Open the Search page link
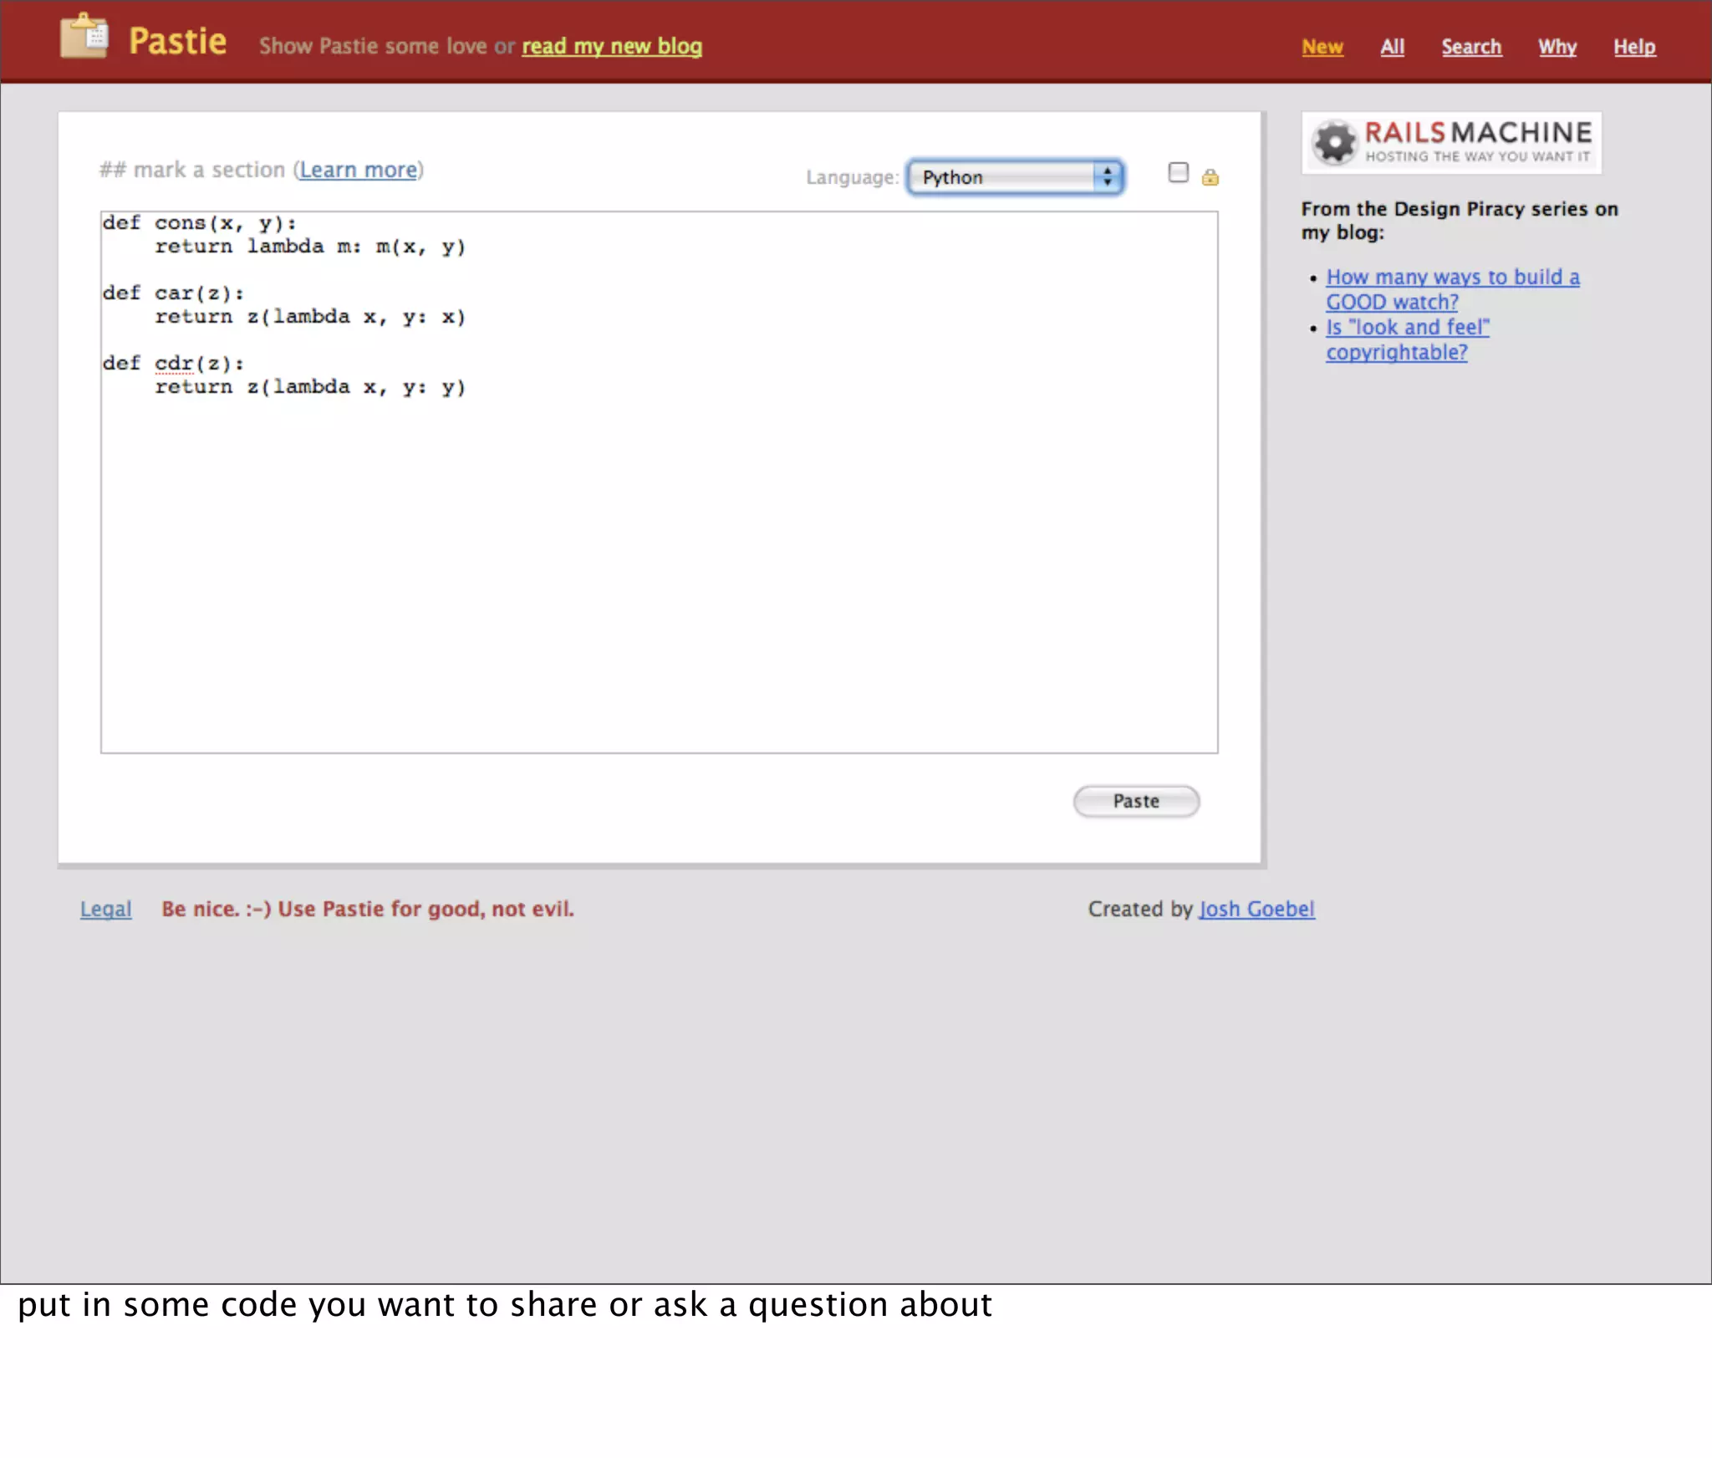1712x1458 pixels. click(1471, 47)
